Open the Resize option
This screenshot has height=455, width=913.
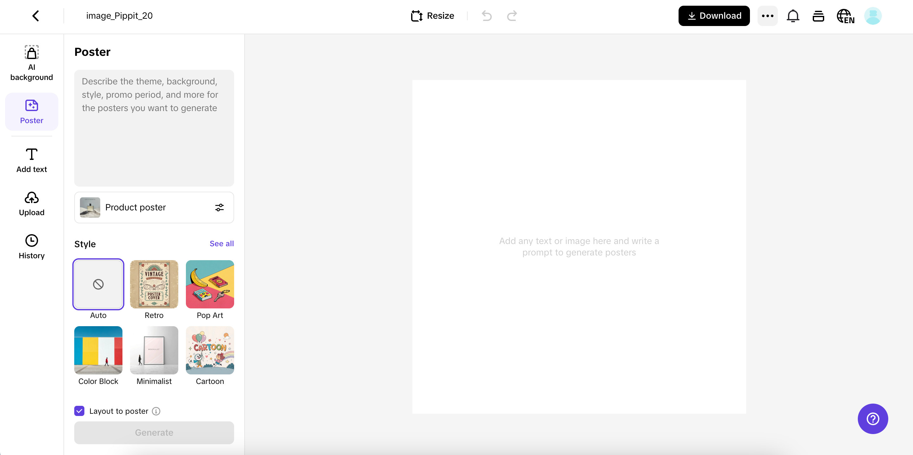click(x=432, y=16)
